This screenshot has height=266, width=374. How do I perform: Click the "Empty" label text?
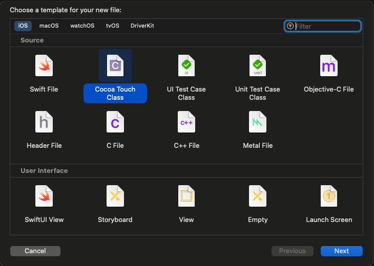tap(258, 219)
